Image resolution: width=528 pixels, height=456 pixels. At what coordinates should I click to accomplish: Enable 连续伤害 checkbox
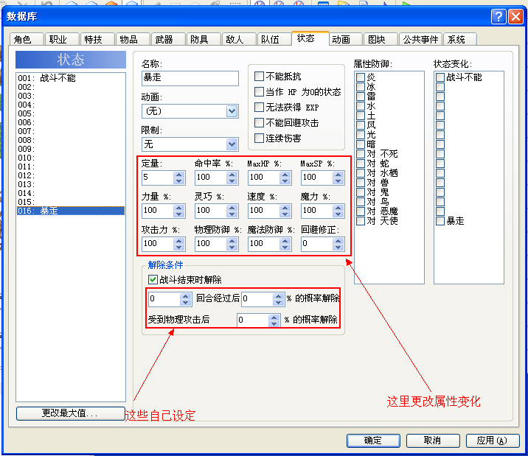(259, 138)
